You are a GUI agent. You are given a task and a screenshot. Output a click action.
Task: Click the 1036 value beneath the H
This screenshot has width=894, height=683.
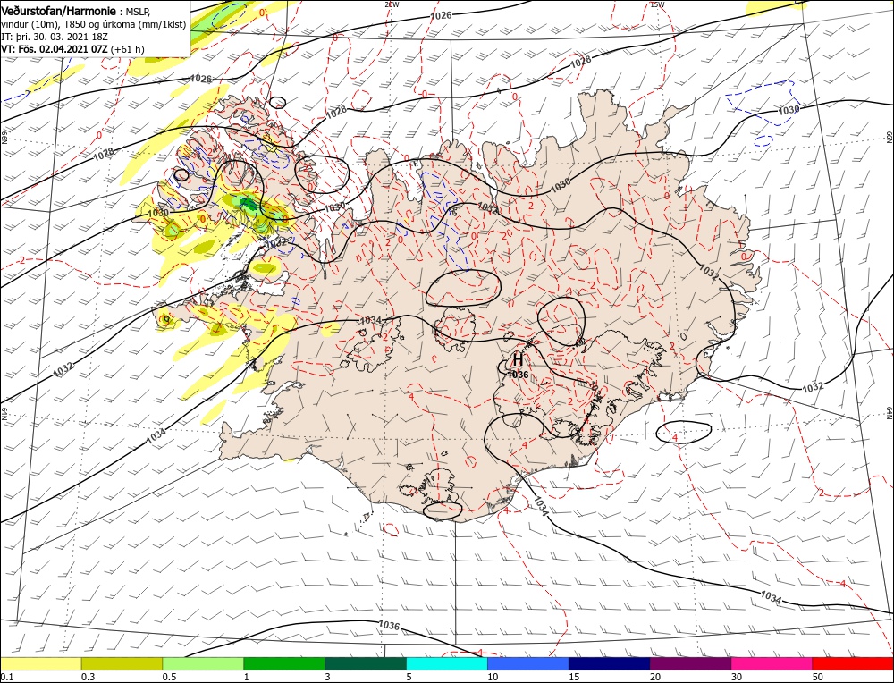click(x=518, y=375)
